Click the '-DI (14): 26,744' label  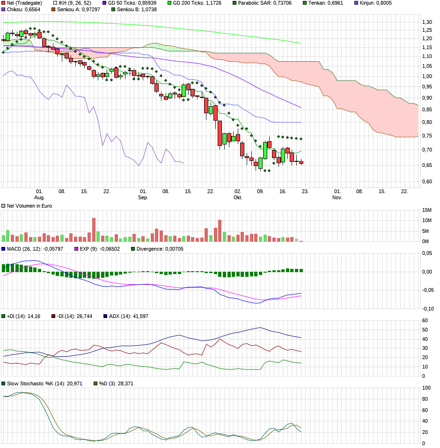[x=74, y=316]
